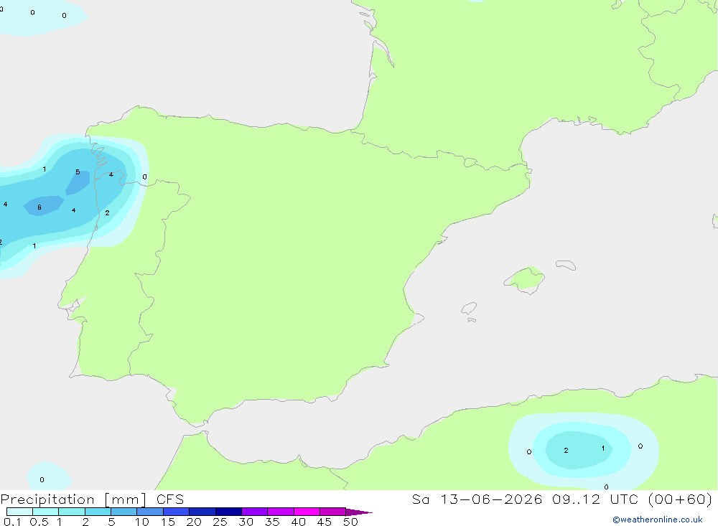Image resolution: width=718 pixels, height=526 pixels.
Task: Click the 15–20 mm royal blue legend swatch
Action: pos(176,512)
